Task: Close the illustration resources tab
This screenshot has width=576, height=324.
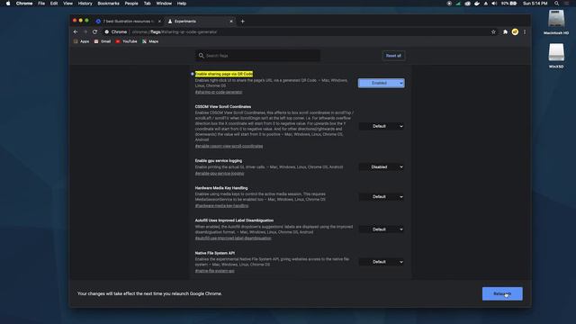Action: click(x=159, y=22)
